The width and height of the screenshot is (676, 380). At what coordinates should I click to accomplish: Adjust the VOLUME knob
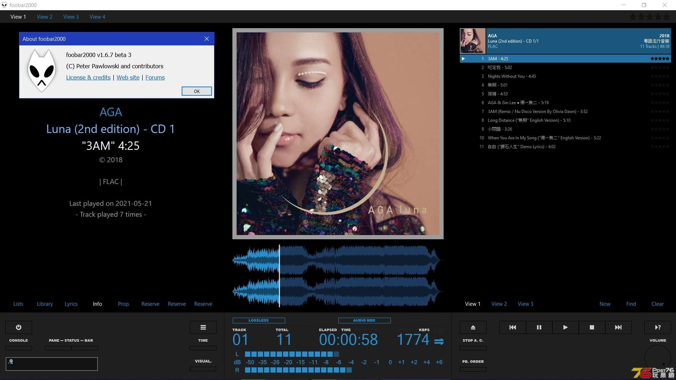[658, 358]
